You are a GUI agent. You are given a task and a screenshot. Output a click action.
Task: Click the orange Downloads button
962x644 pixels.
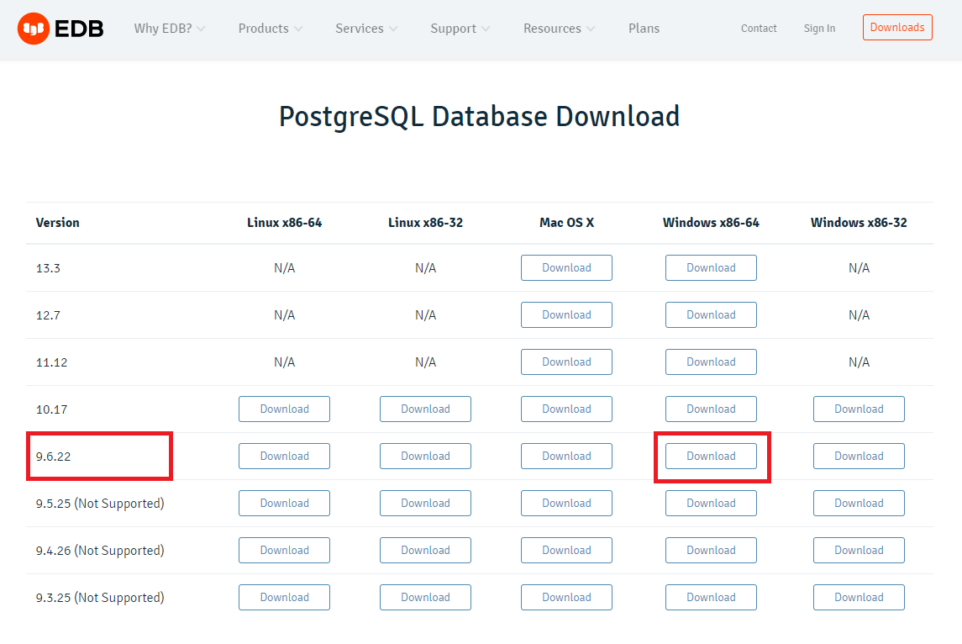pyautogui.click(x=897, y=28)
